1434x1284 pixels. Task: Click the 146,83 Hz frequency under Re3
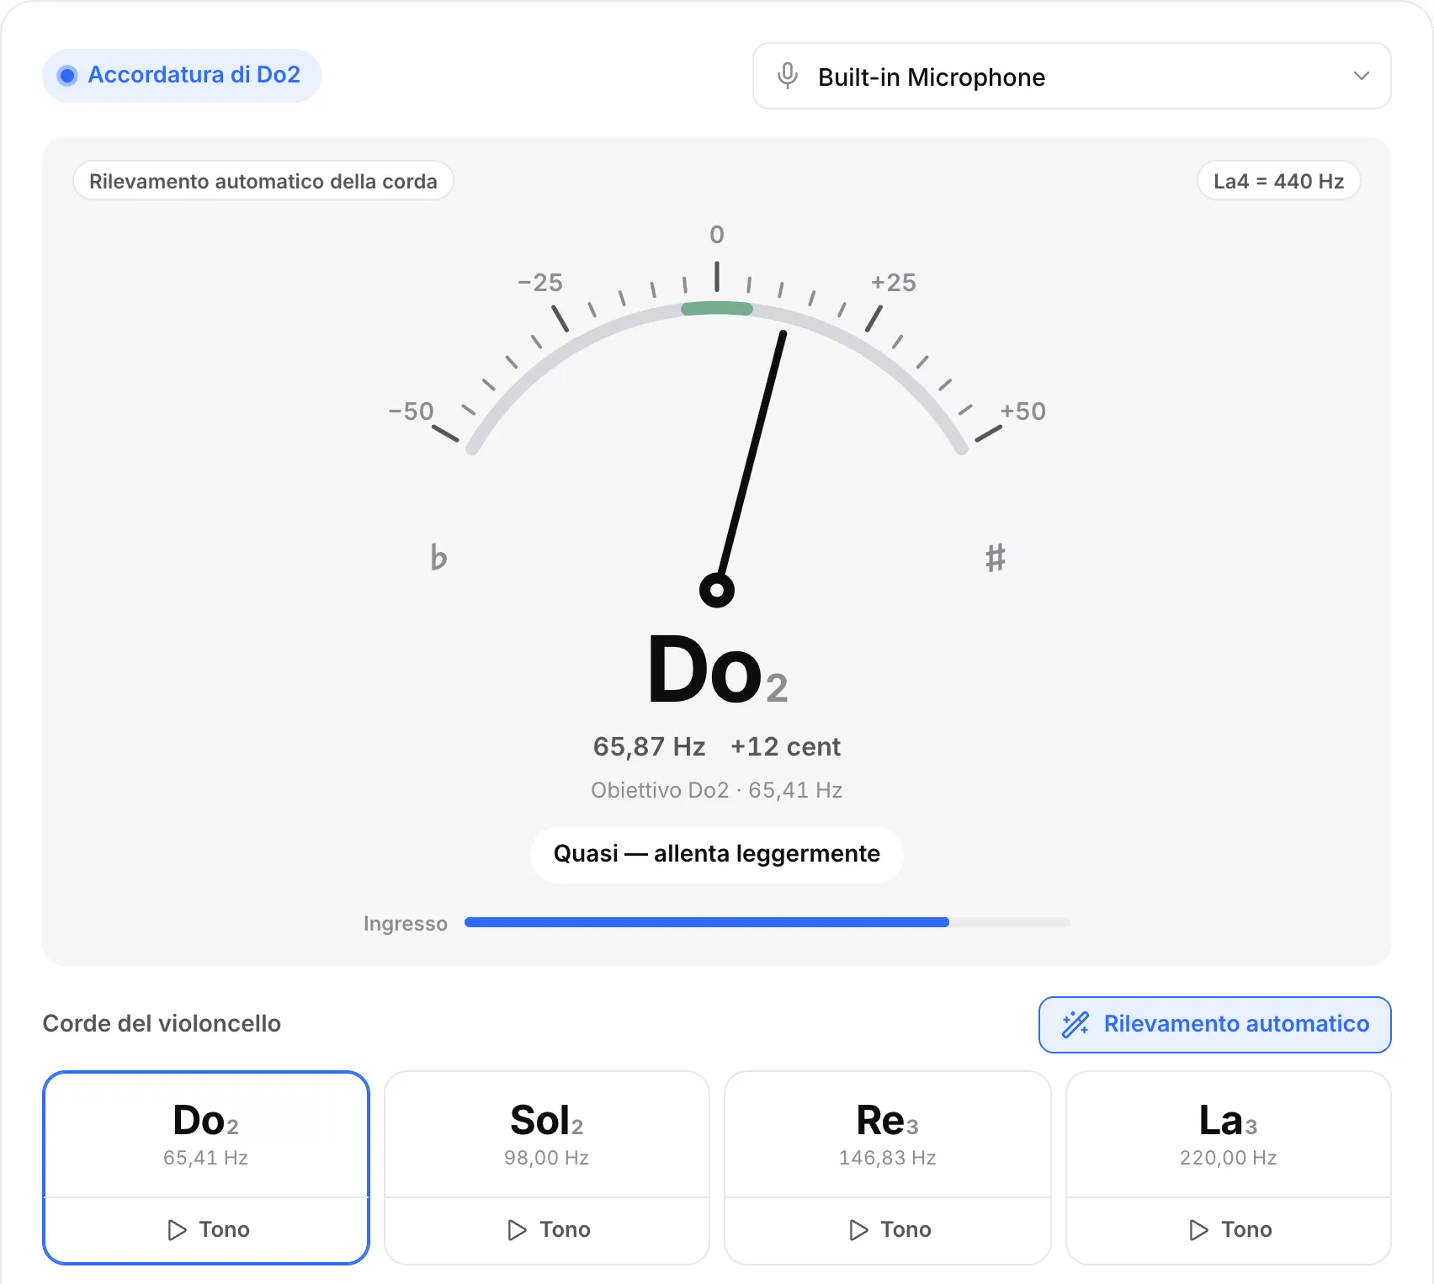[x=888, y=1159]
